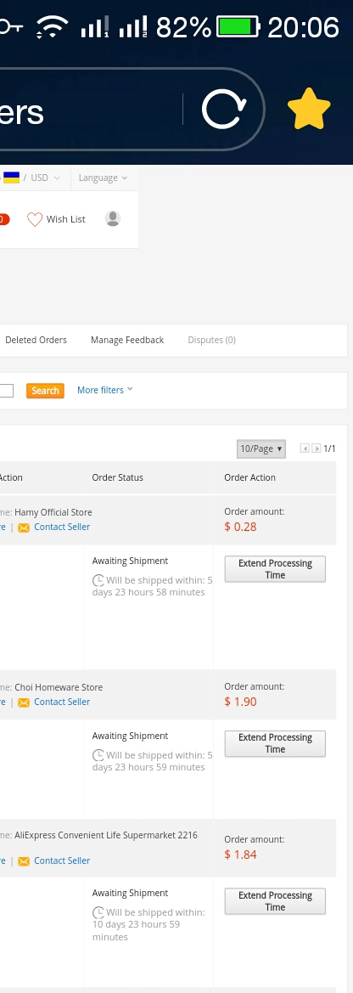Image resolution: width=353 pixels, height=993 pixels.
Task: Click the Wish List heart icon
Action: (35, 219)
